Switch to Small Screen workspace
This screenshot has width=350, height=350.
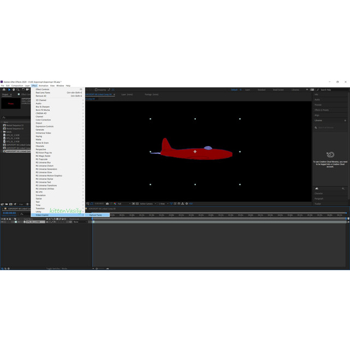tap(278, 90)
